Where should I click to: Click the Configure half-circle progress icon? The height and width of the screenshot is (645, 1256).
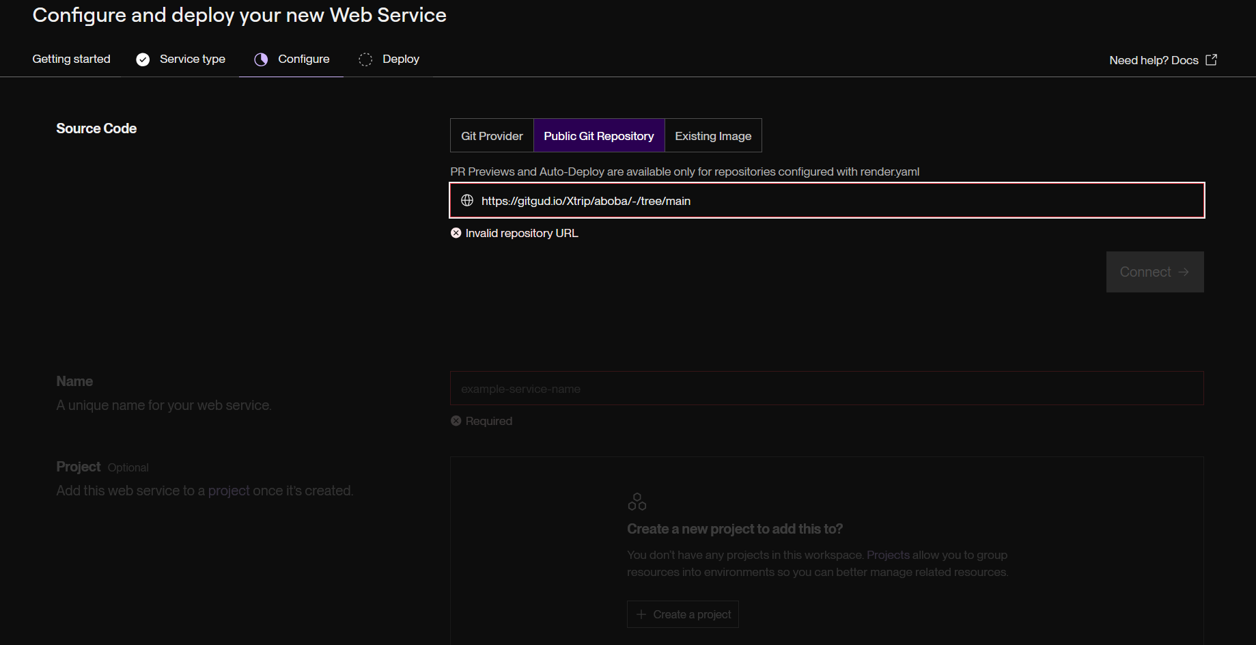261,60
